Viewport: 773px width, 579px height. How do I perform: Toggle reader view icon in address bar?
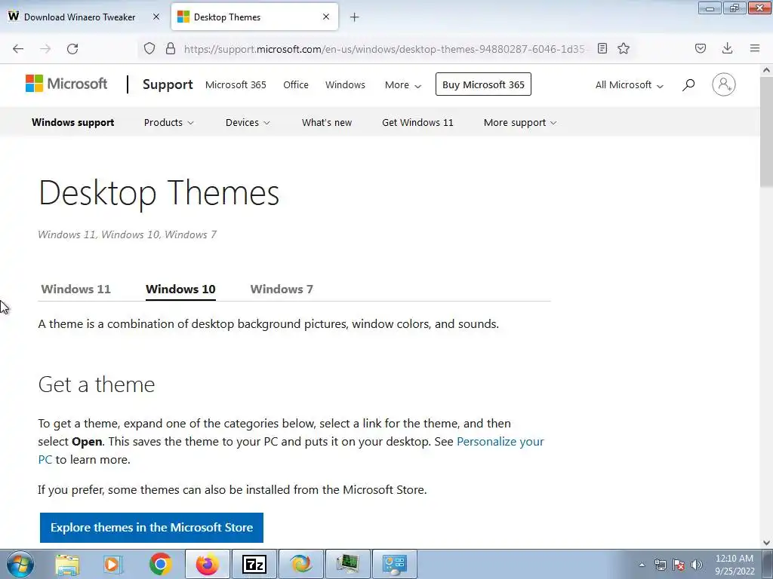602,48
